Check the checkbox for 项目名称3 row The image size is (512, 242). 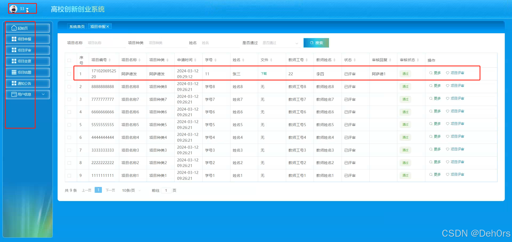[69, 150]
